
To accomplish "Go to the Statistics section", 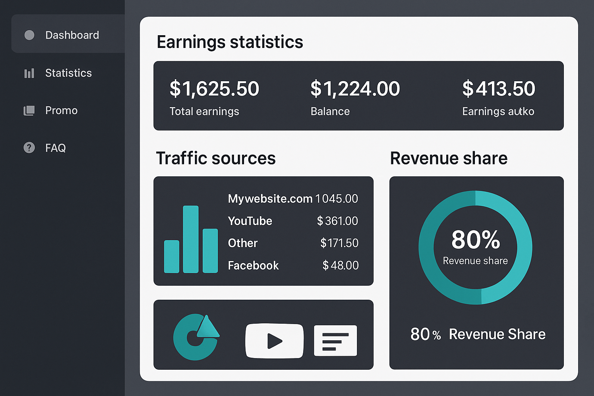I will pyautogui.click(x=68, y=73).
